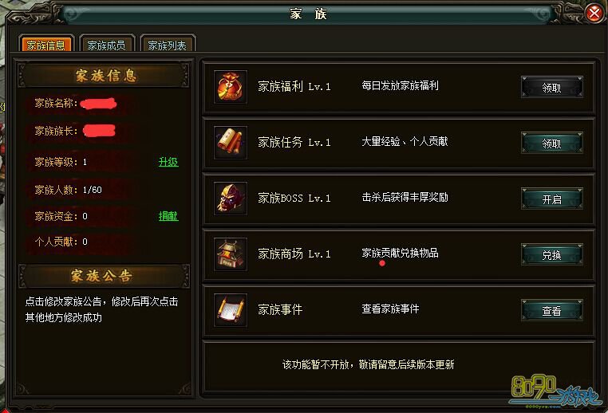Viewport: 608px width, 413px height.
Task: Switch to the 家族成员 tab
Action: click(x=106, y=45)
